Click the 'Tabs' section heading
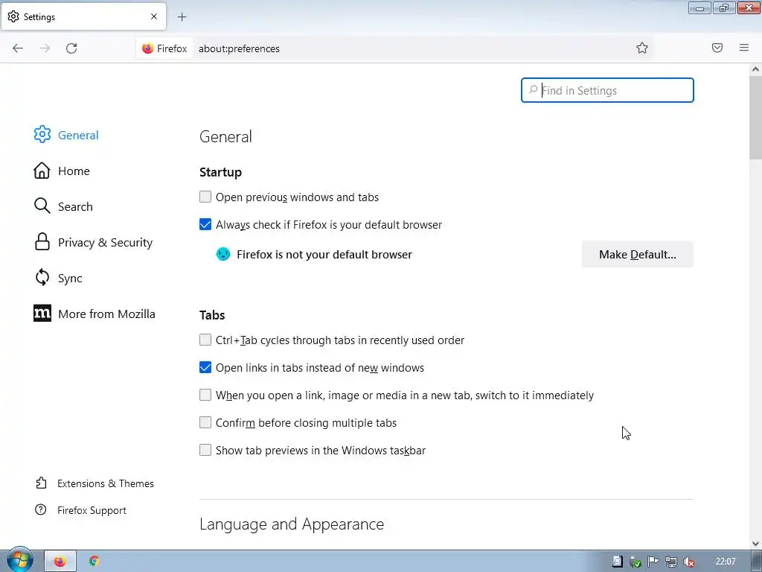The height and width of the screenshot is (572, 762). tap(212, 315)
